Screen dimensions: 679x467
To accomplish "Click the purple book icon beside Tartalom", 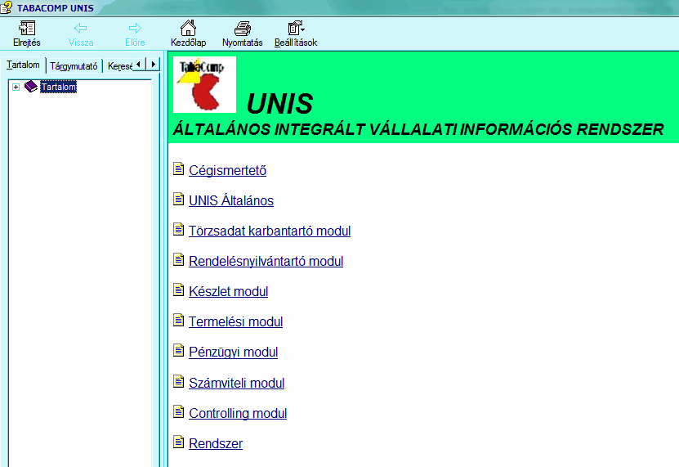I will pos(31,87).
